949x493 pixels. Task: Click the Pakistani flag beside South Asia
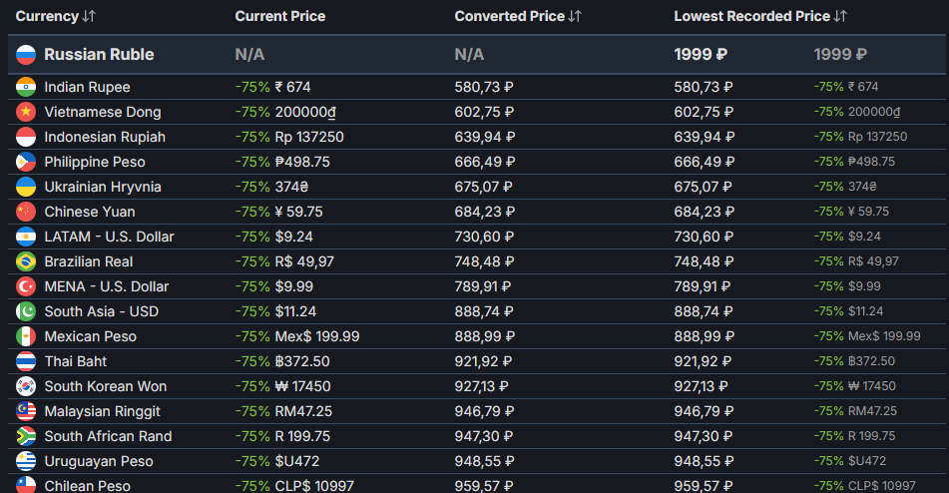coord(26,311)
